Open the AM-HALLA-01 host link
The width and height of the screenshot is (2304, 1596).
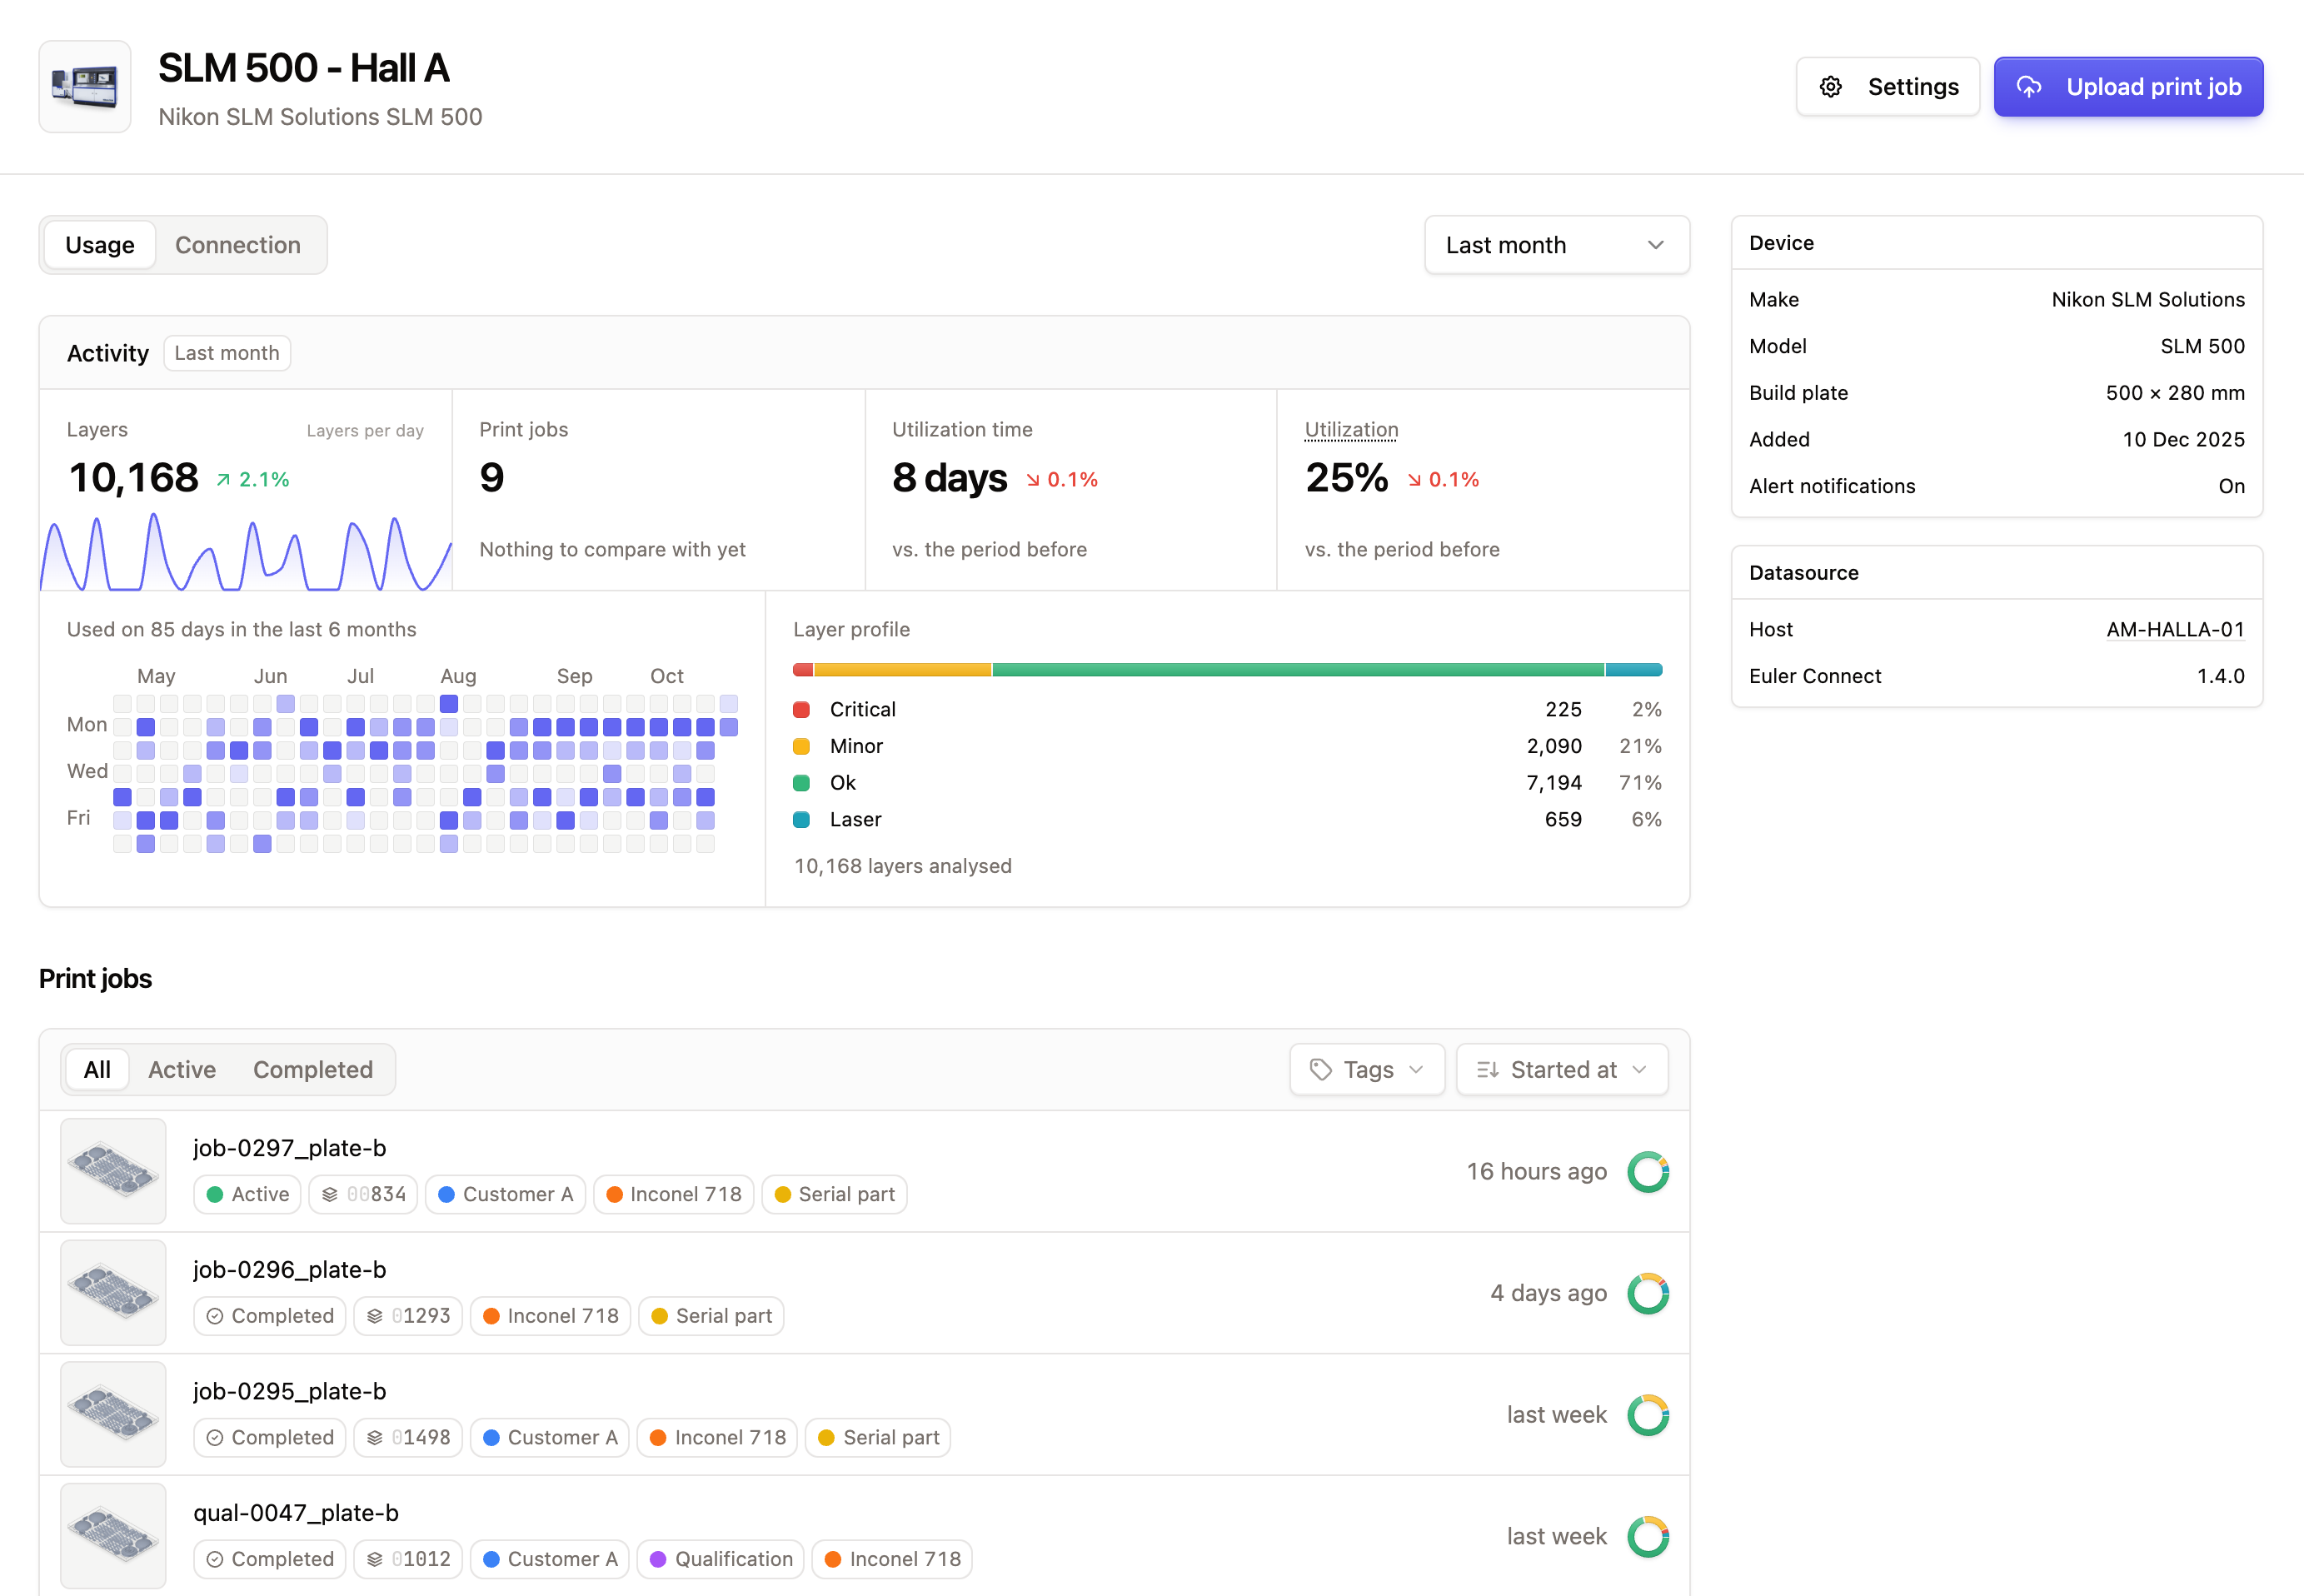point(2175,629)
